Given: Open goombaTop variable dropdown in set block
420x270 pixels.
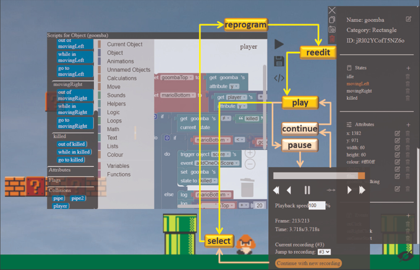Looking at the screenshot, I should pos(177,78).
